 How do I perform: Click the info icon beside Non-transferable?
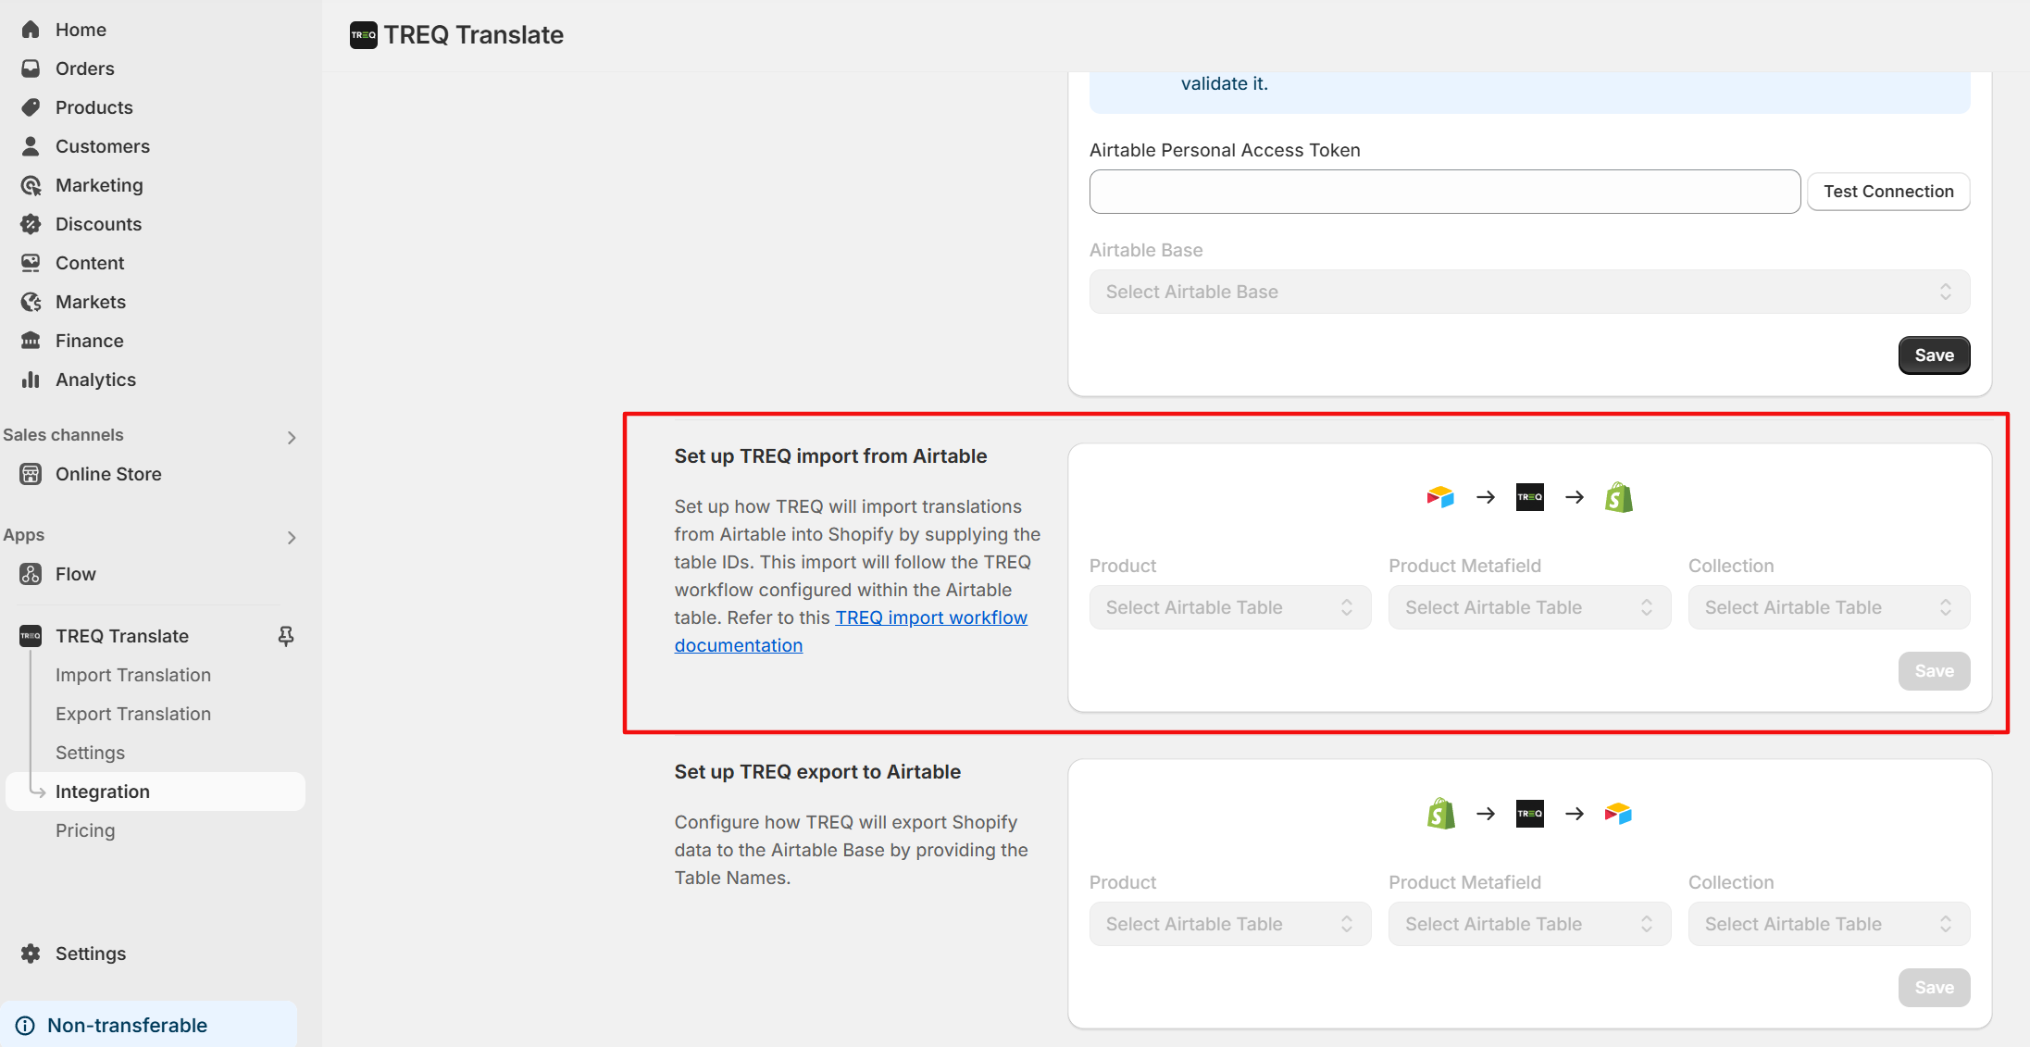25,1026
